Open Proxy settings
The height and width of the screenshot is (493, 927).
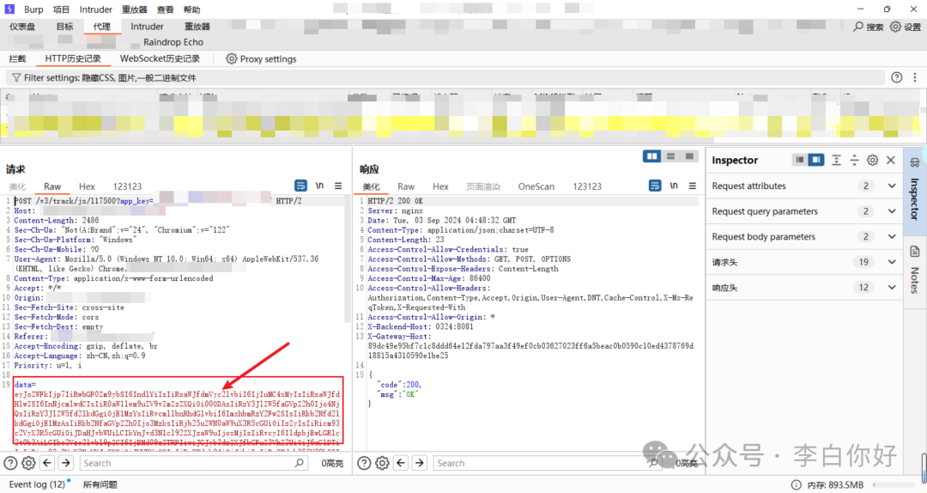261,58
